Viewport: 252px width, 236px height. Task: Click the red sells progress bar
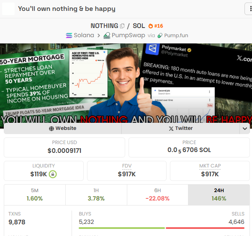pyautogui.click(x=205, y=228)
